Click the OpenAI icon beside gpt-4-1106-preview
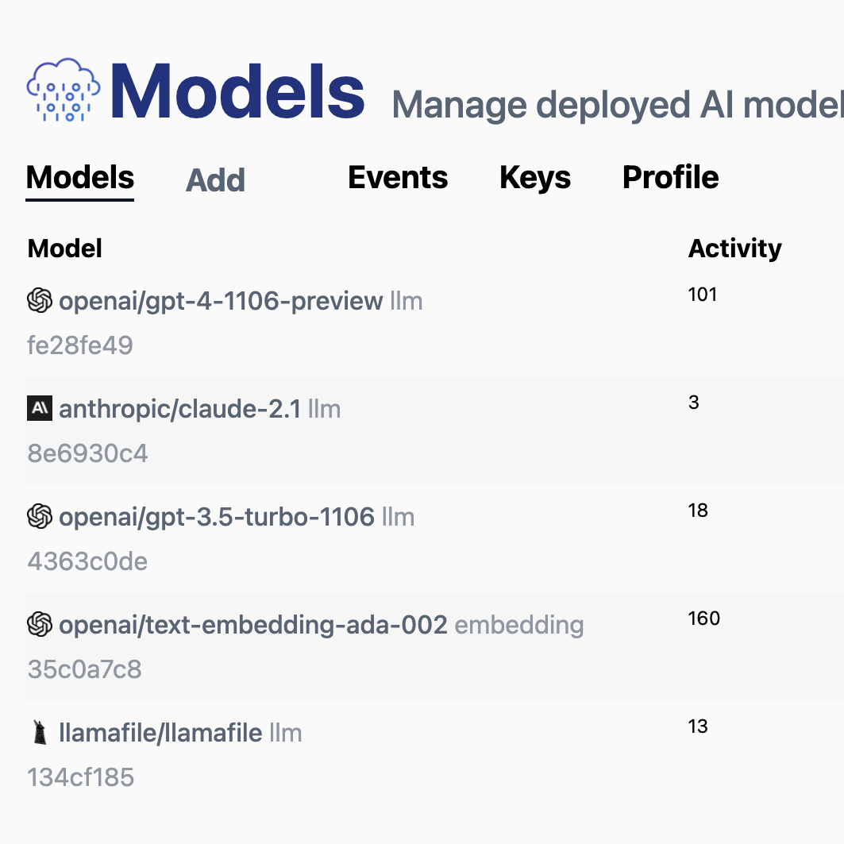This screenshot has width=844, height=844. (x=40, y=301)
